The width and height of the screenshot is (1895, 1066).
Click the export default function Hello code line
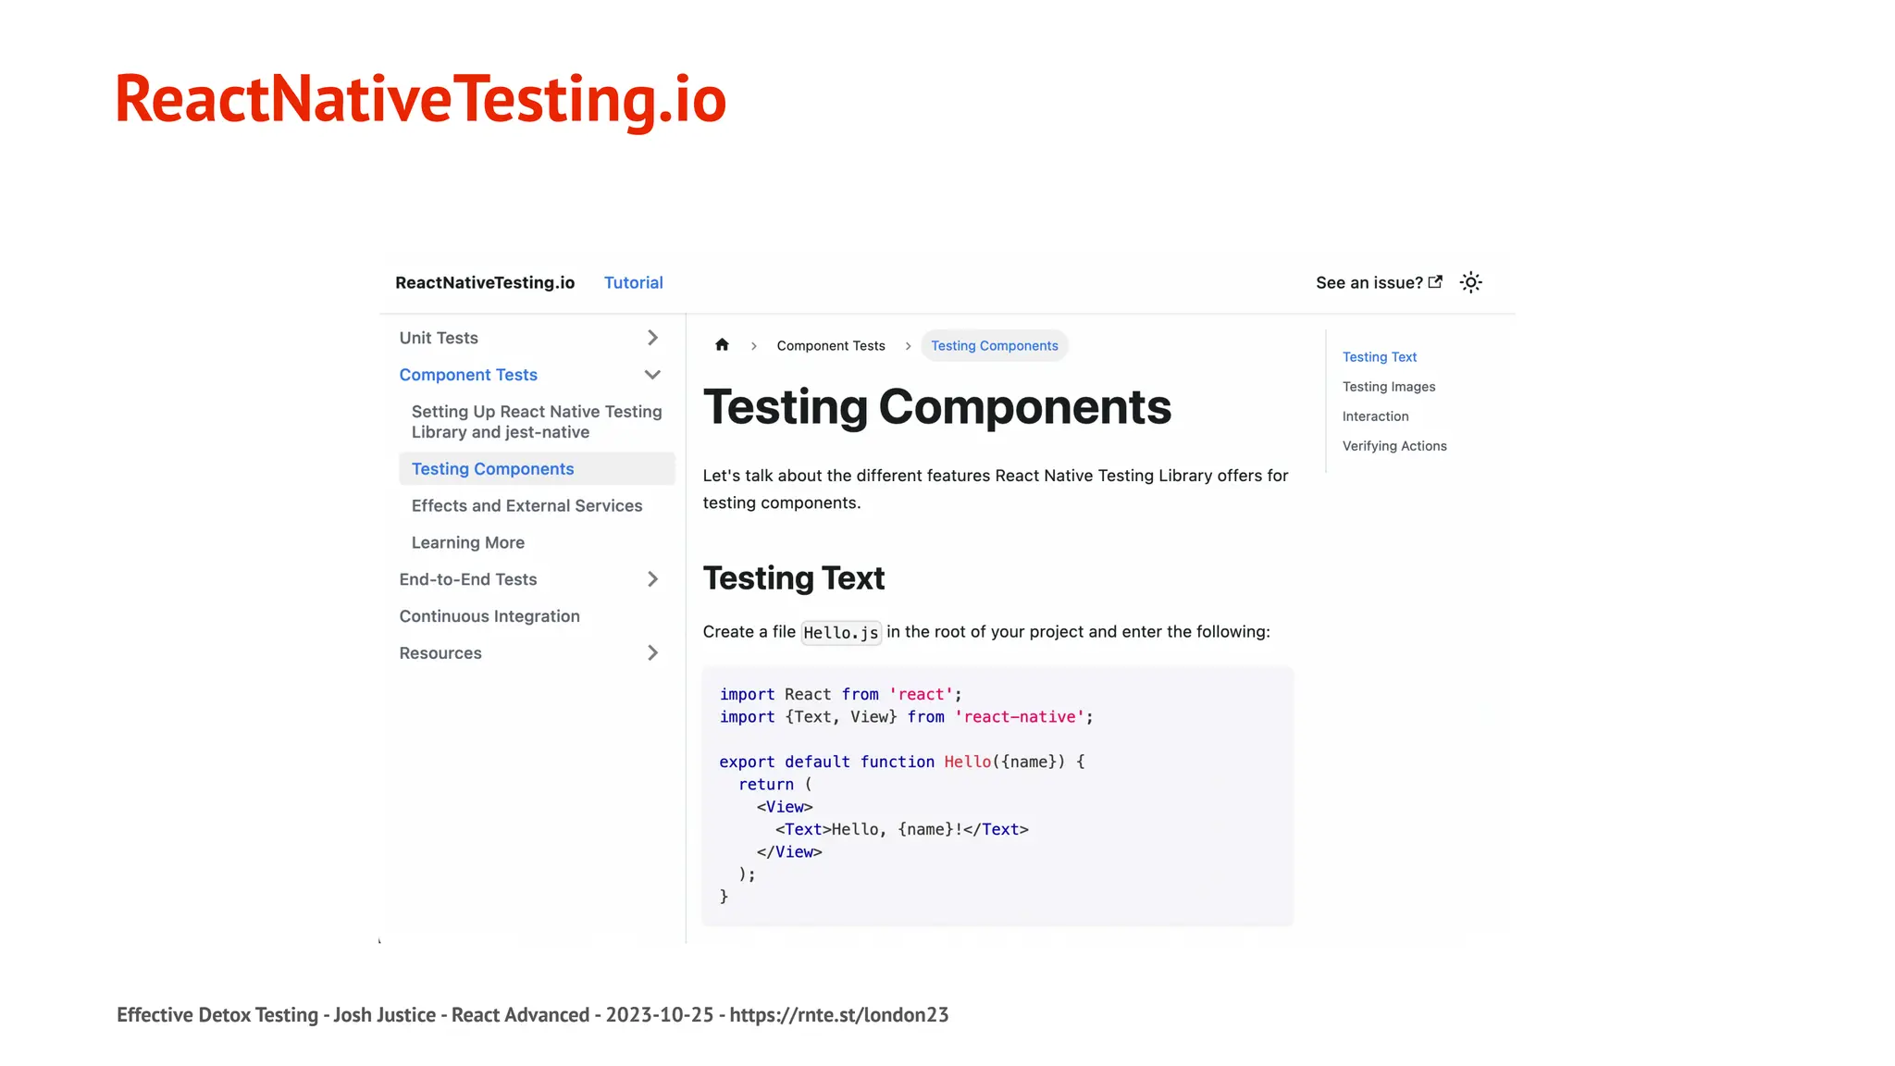coord(902,762)
